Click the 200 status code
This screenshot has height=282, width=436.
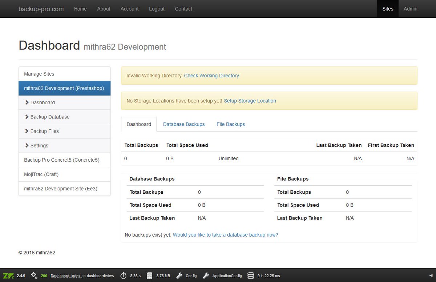point(44,276)
